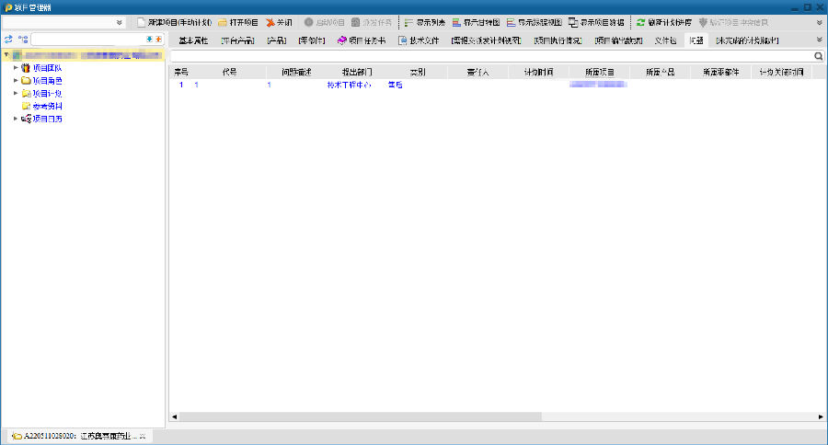Click the horizontal scrollbar thumb under table

click(361, 416)
